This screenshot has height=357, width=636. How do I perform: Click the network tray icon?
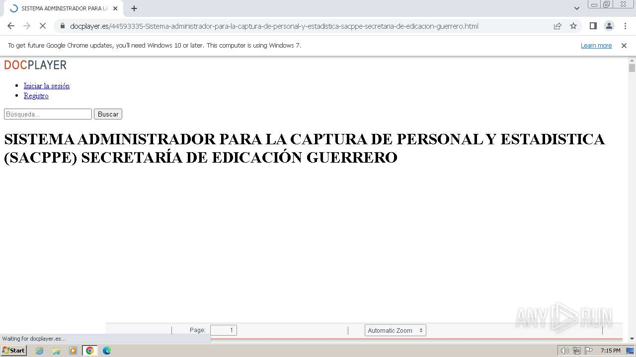click(x=577, y=351)
